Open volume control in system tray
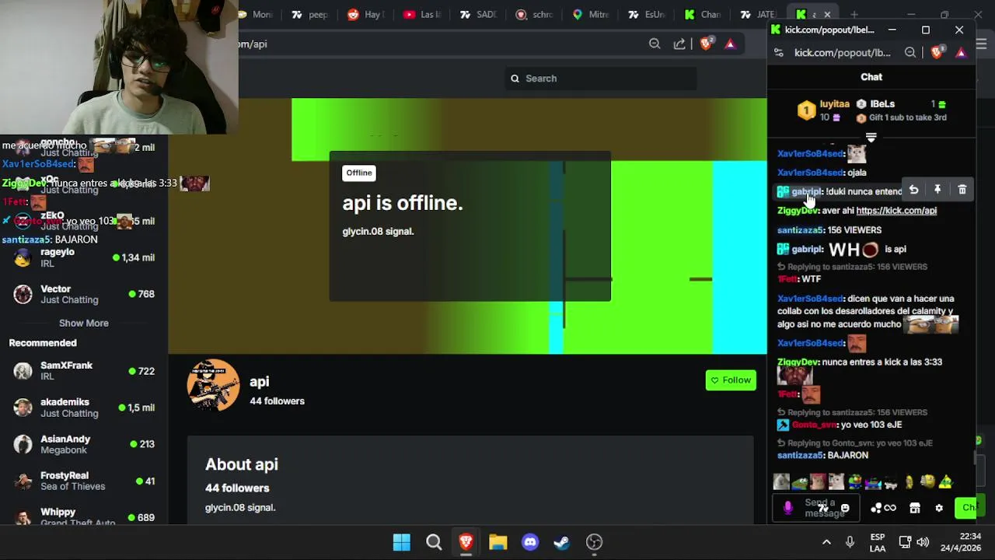The image size is (995, 560). point(923,542)
